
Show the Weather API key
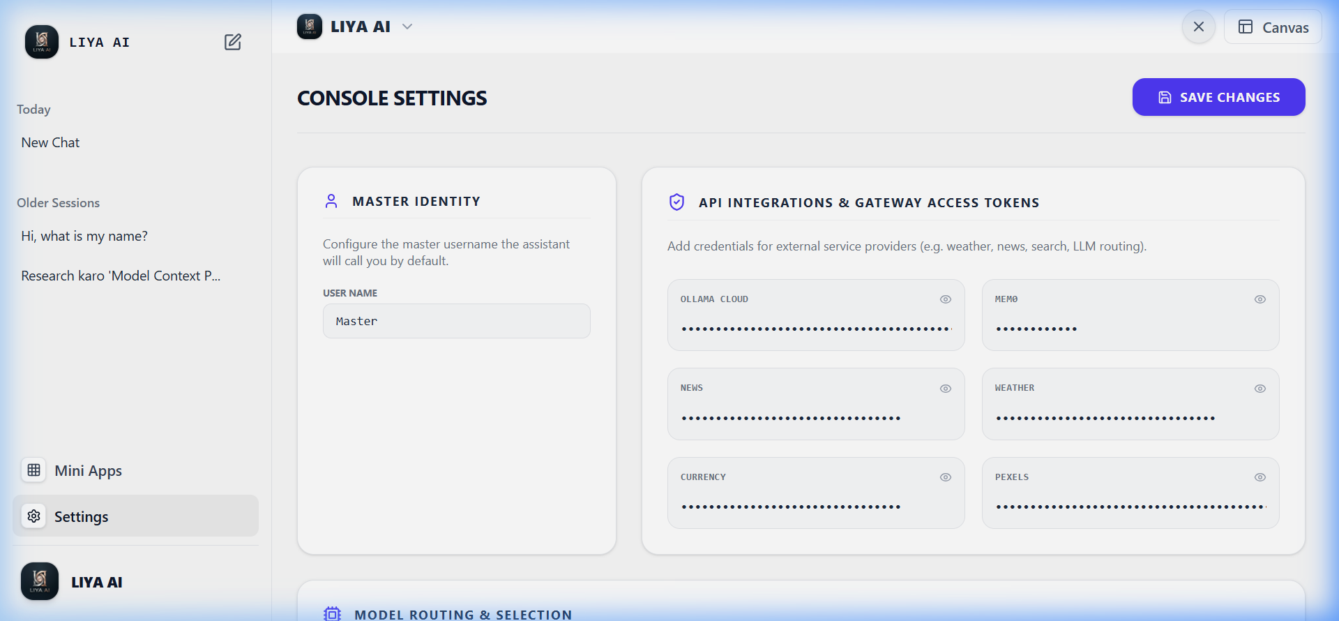point(1260,389)
